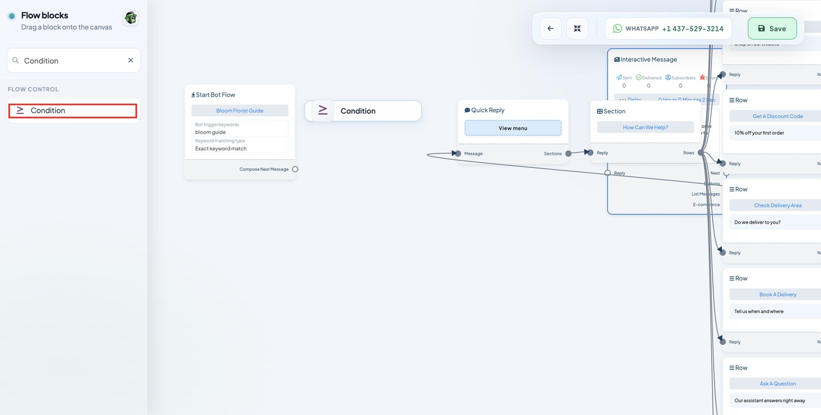This screenshot has width=821, height=415.
Task: Click the "Exact keyword match" text
Action: [x=221, y=149]
